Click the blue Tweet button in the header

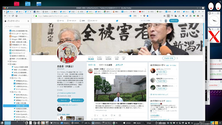point(174,21)
